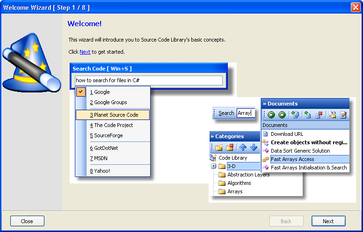This screenshot has width=363, height=232.
Task: Click the purple gem icon beside Data Sort
Action: pyautogui.click(x=266, y=151)
